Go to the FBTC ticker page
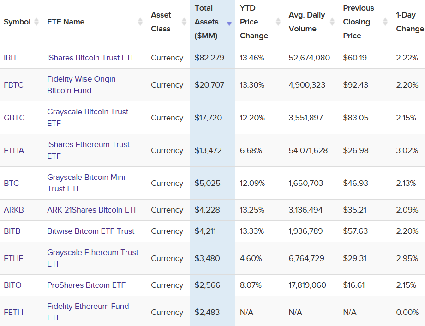 tap(13, 85)
